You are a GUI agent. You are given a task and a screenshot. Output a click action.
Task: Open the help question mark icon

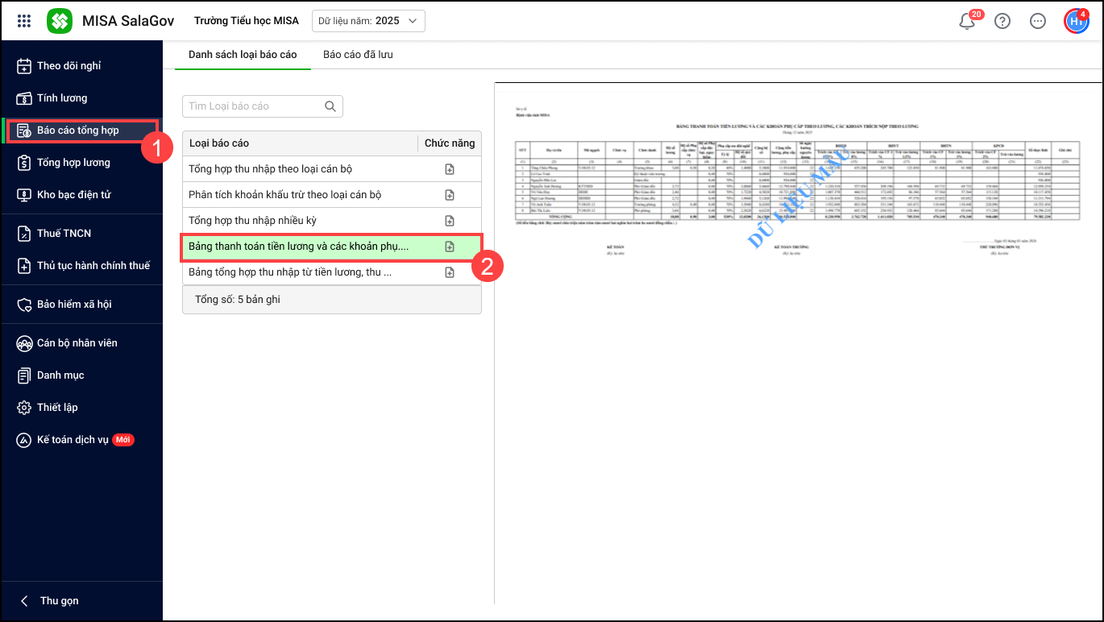pyautogui.click(x=1002, y=22)
